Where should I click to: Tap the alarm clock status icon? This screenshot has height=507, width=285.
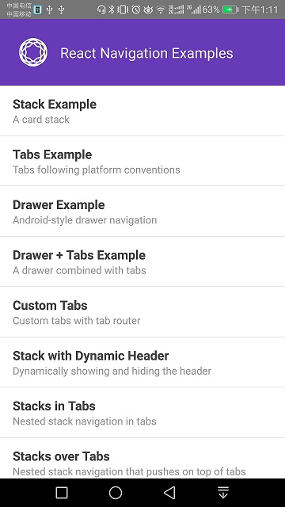[135, 10]
